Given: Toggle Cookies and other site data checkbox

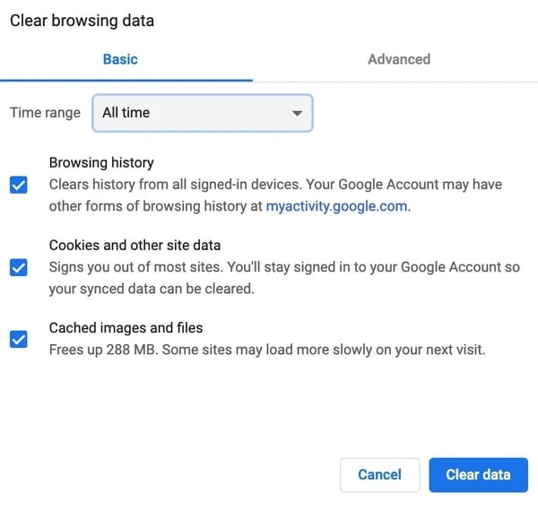Looking at the screenshot, I should click(19, 267).
